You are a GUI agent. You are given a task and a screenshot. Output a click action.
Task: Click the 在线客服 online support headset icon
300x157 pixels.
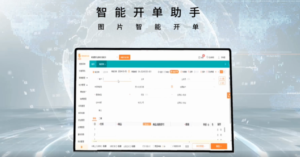coord(207,57)
